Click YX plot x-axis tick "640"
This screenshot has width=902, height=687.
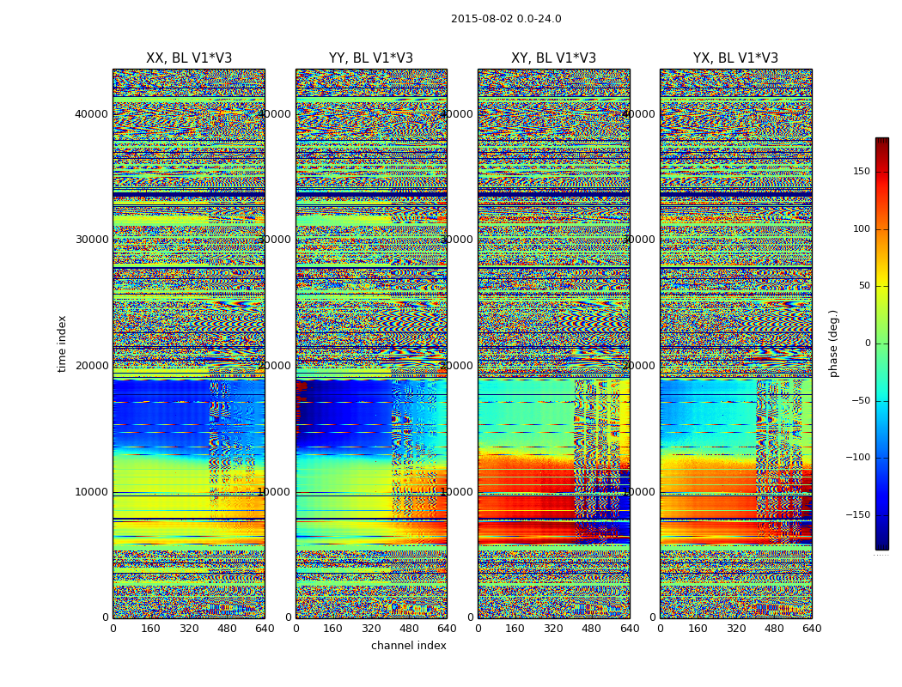[x=812, y=629]
